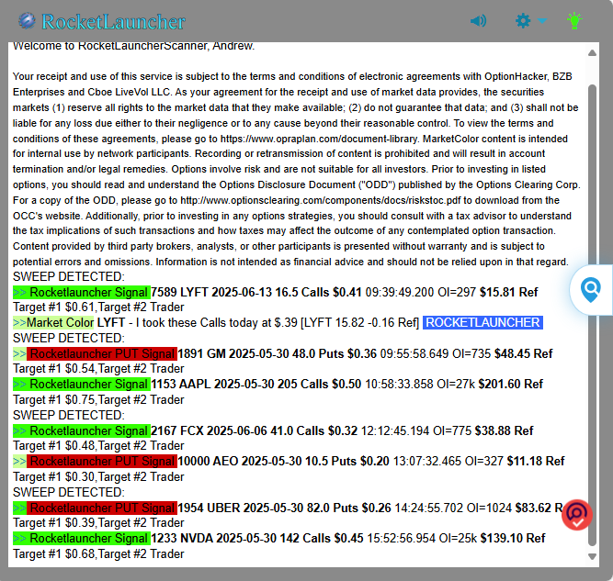Click the scrollbar down arrow
The width and height of the screenshot is (613, 581).
coord(592,556)
